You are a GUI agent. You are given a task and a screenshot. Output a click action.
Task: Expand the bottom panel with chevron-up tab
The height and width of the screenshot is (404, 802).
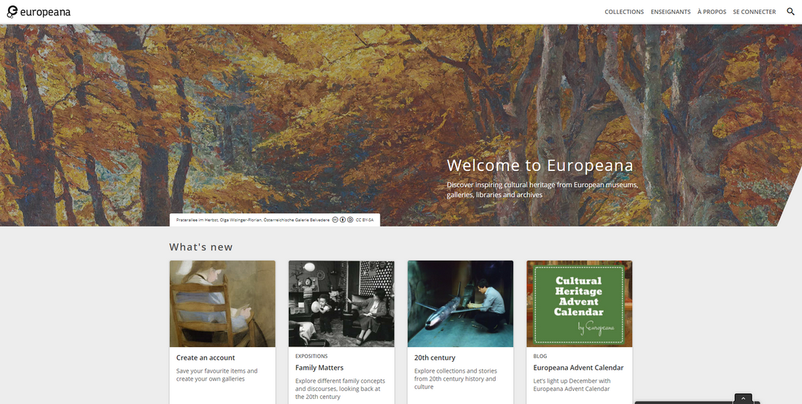click(x=743, y=398)
